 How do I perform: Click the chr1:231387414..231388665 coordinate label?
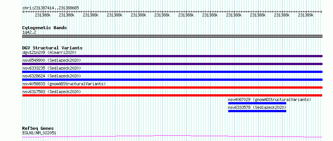click(51, 8)
